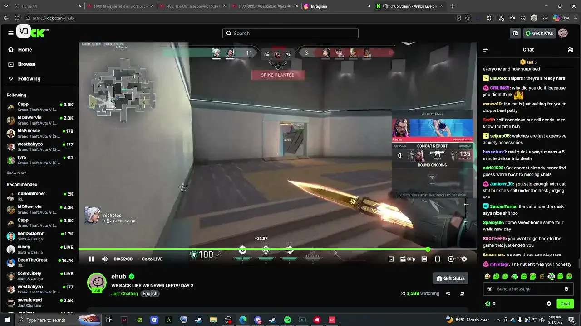Focus the Send a message field
The image size is (581, 326).
pyautogui.click(x=528, y=289)
